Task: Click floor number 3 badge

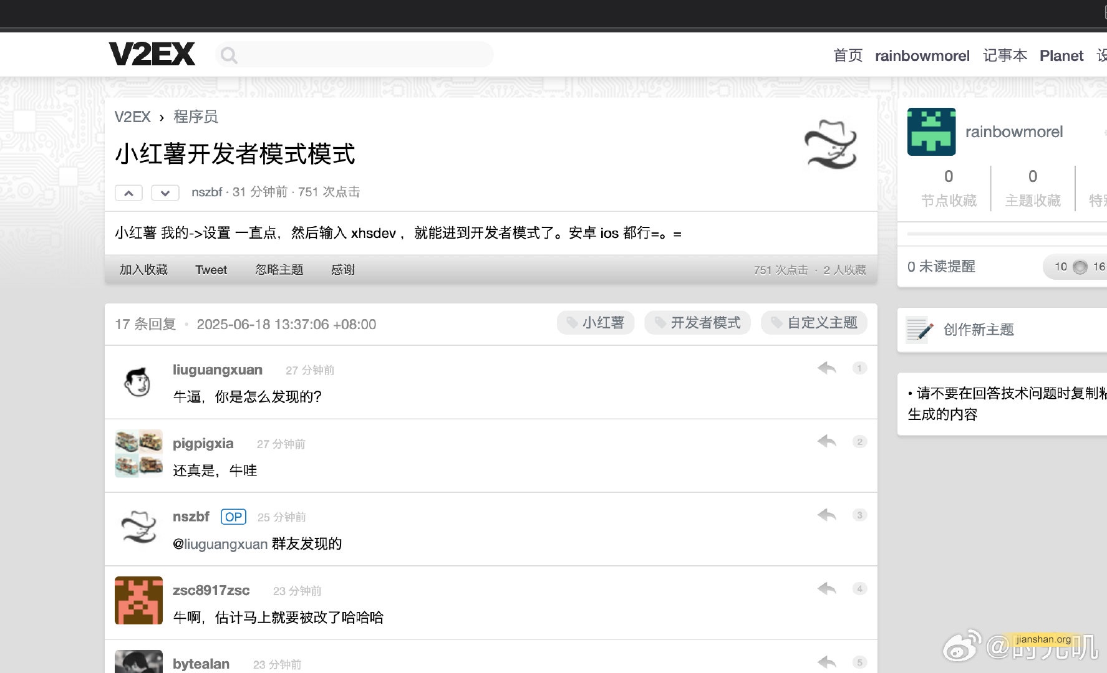Action: pos(859,515)
